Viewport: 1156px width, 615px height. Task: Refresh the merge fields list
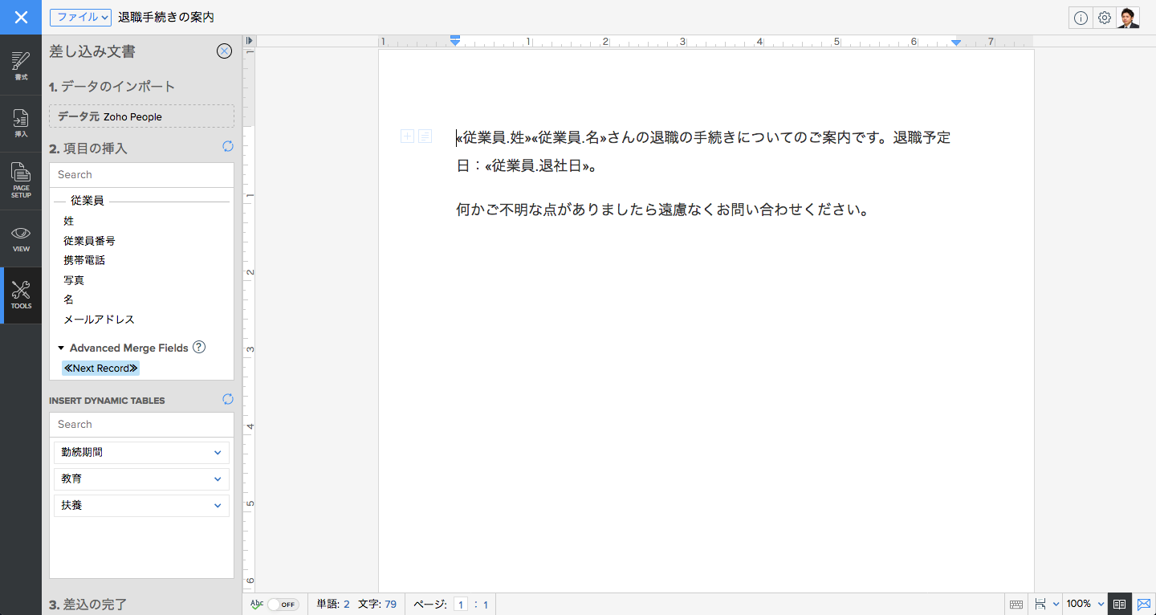coord(227,147)
